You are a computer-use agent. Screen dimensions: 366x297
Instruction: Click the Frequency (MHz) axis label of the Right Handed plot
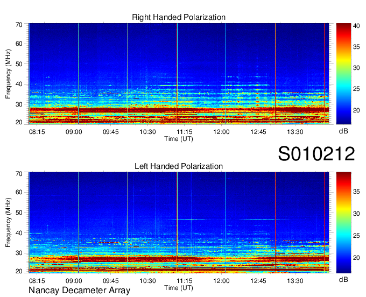point(8,74)
